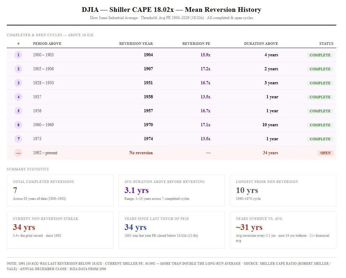Select the number 6 circle badge

coord(18,125)
